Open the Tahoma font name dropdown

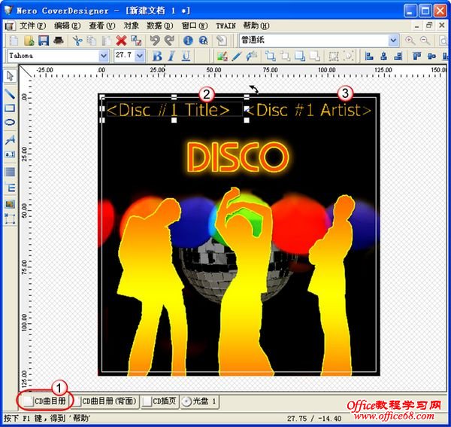click(x=104, y=56)
